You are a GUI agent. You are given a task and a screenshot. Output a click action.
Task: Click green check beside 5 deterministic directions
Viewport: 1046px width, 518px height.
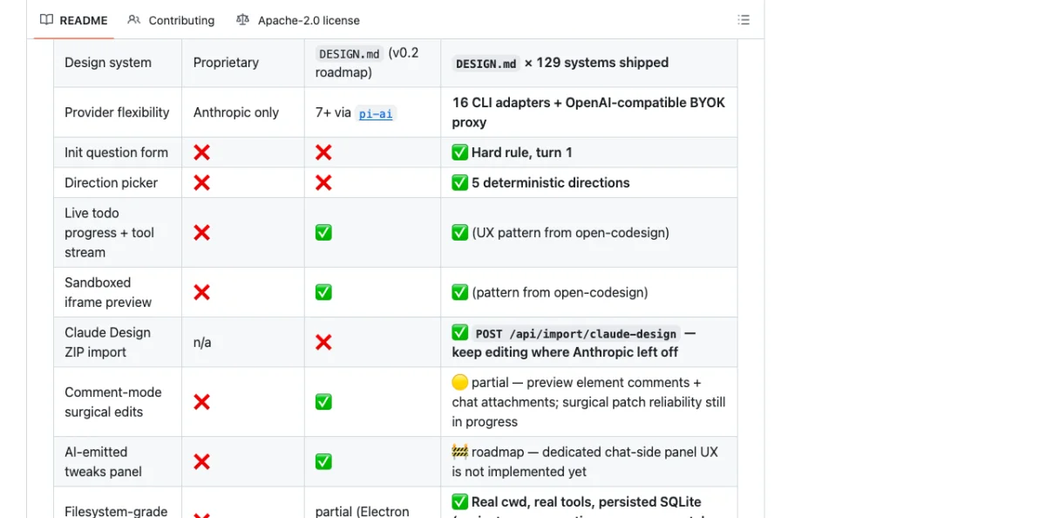point(460,183)
